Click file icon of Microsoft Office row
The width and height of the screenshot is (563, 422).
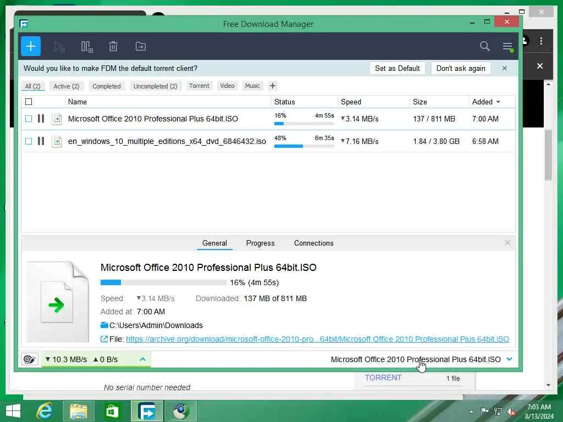point(57,119)
